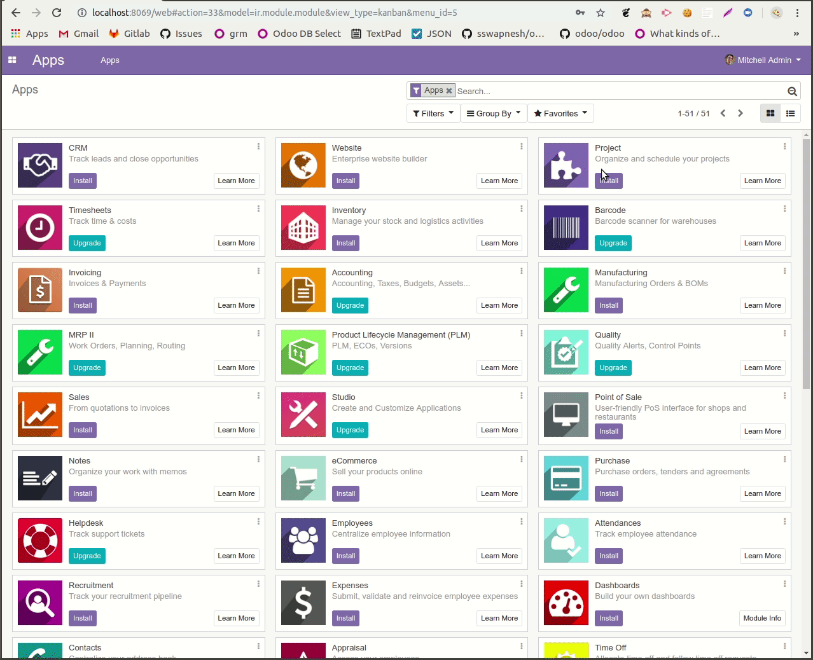Click the 1-51 / 51 pager counter
The width and height of the screenshot is (813, 660).
[x=693, y=113]
